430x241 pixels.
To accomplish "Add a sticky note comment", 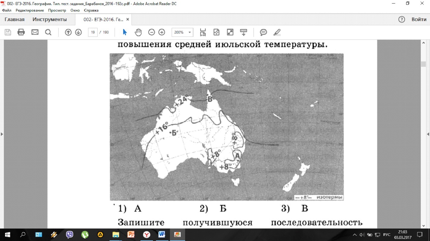I will pyautogui.click(x=263, y=32).
